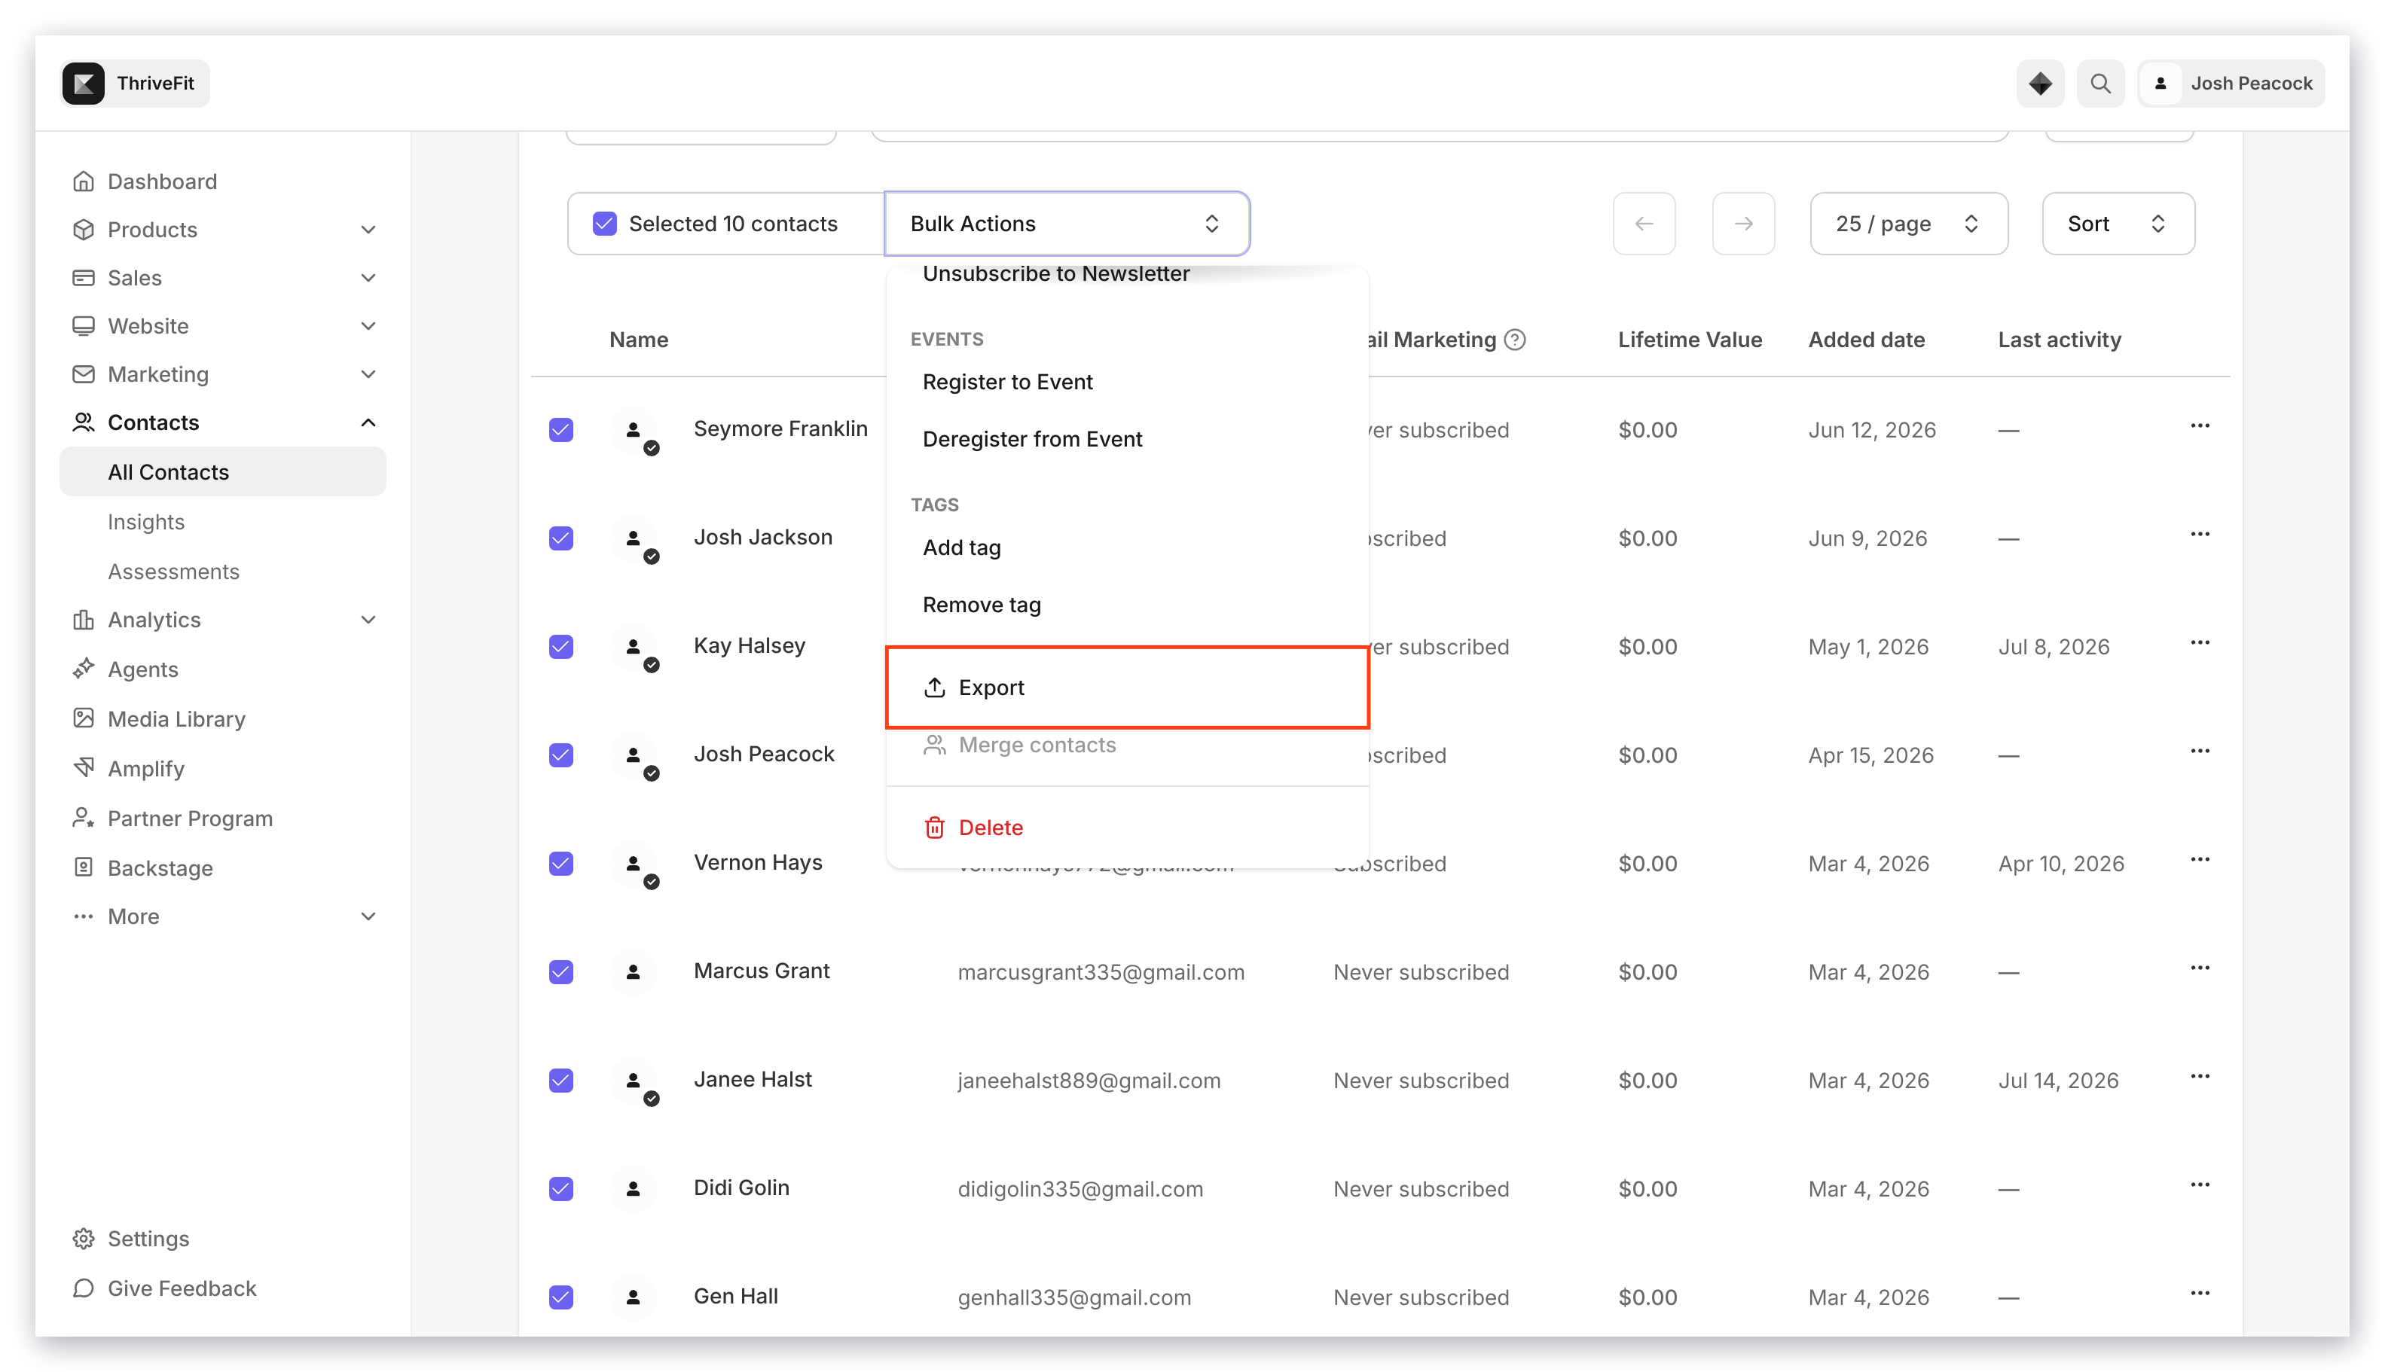The image size is (2385, 1372).
Task: Click the ThriveFit logo icon
Action: 84,83
